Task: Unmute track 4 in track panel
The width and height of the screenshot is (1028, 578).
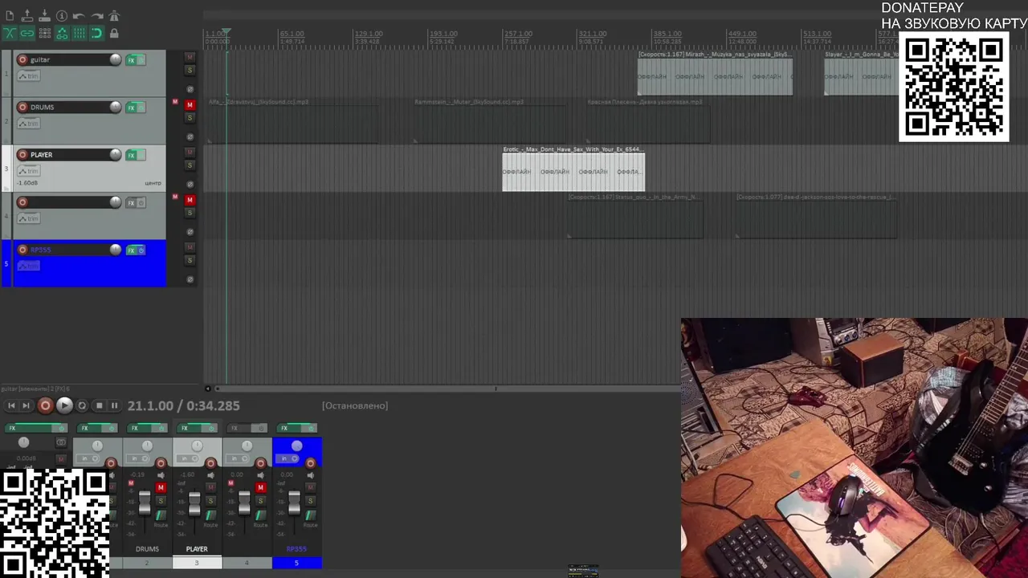Action: 190,199
